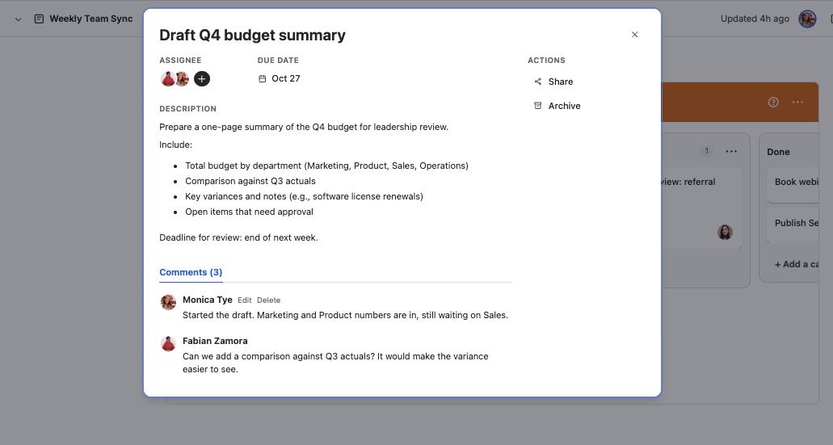Viewport: 833px width, 445px height.
Task: Click the calendar icon next to Oct 27
Action: click(x=262, y=78)
